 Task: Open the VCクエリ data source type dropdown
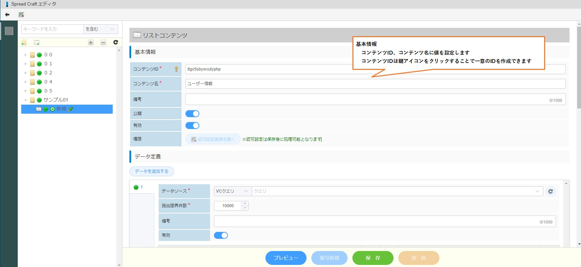click(x=232, y=191)
